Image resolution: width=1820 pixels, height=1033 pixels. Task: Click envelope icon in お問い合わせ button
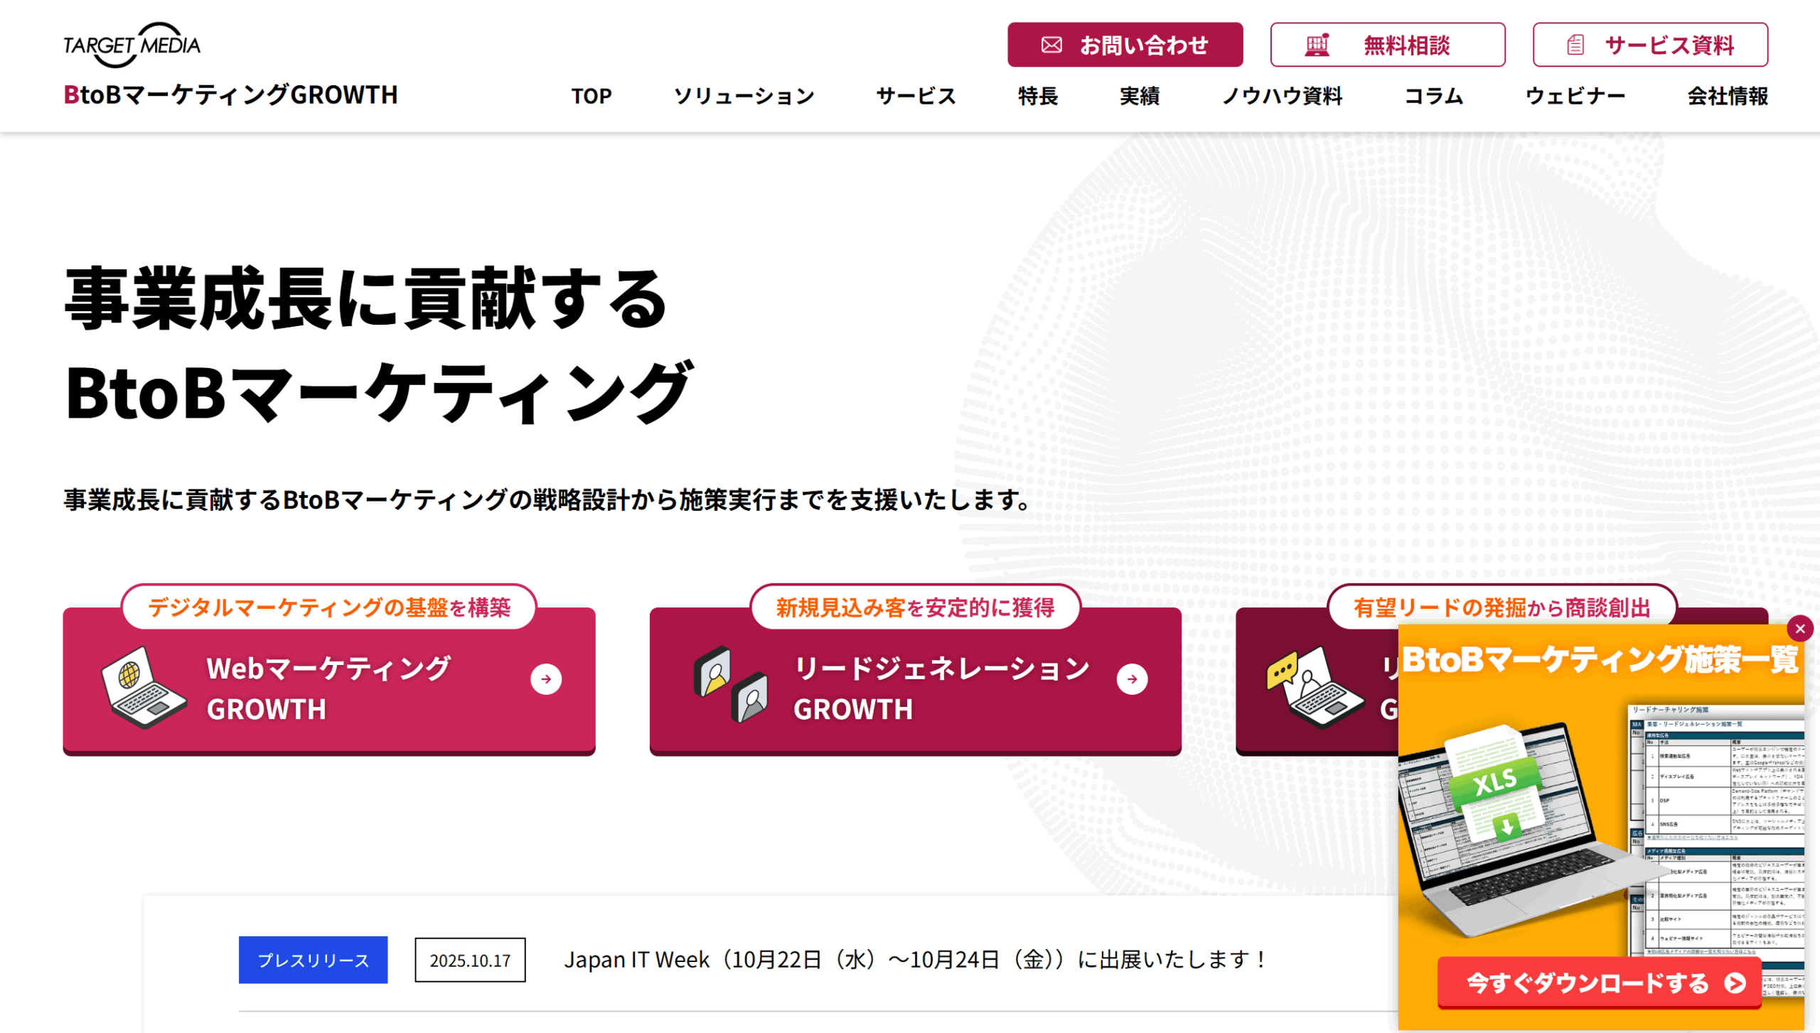pos(1051,45)
